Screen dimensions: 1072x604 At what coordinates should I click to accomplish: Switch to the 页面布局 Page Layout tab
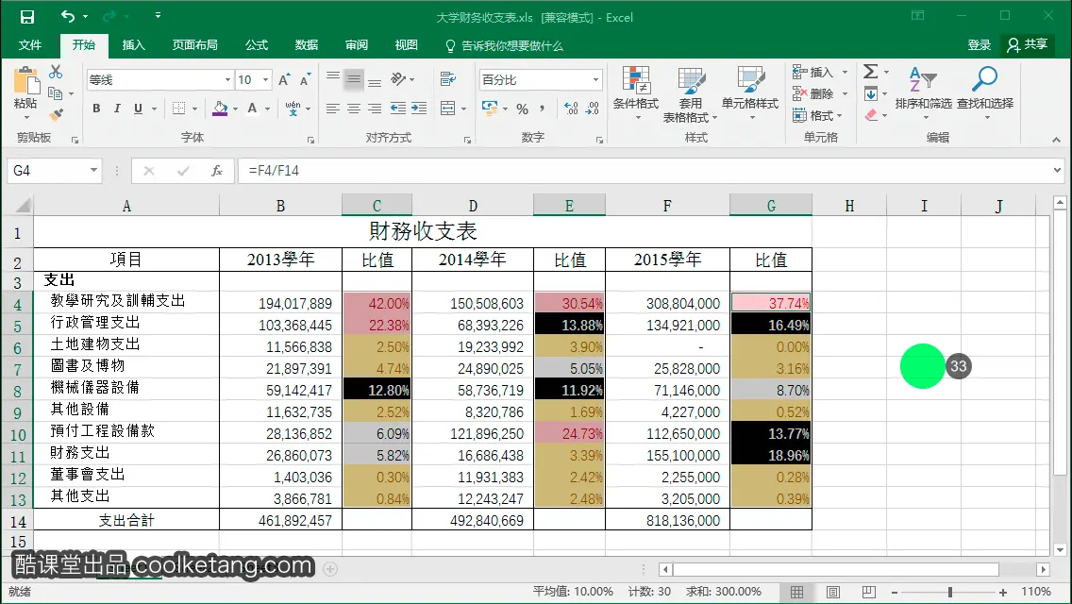194,45
